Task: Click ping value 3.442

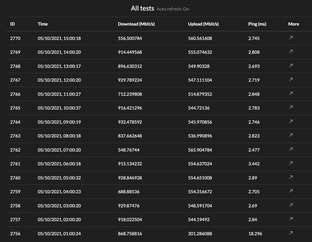Action: (x=254, y=164)
